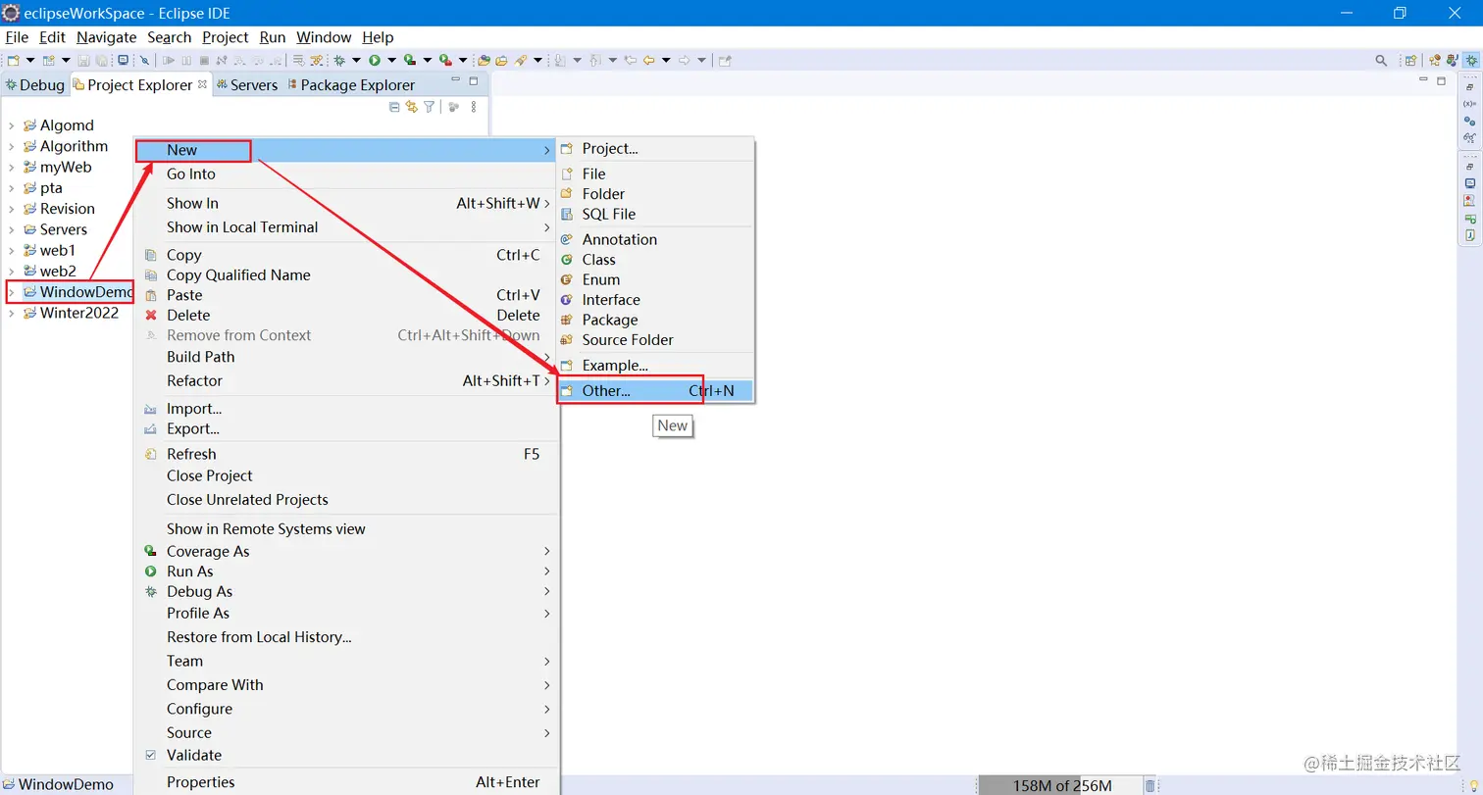The height and width of the screenshot is (795, 1483).
Task: Open the Project Explorer View Menu dots
Action: 474,107
